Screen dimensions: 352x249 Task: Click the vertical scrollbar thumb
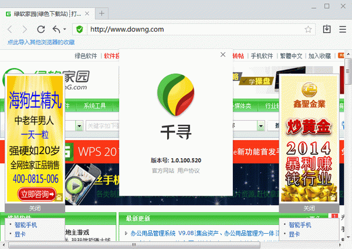[x=348, y=71]
